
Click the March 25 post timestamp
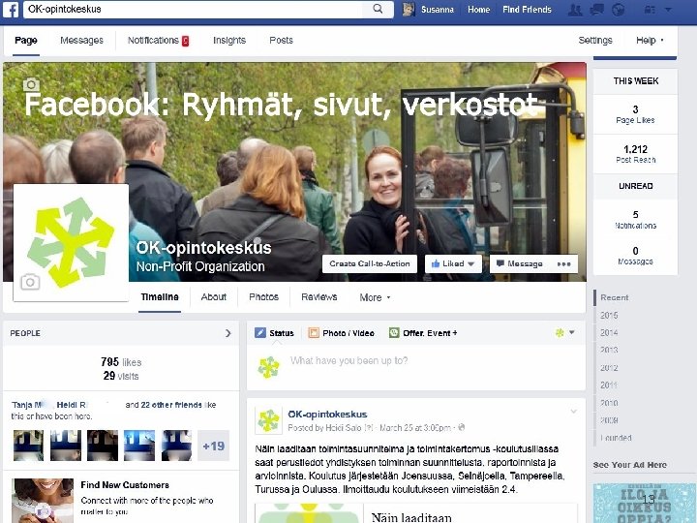pos(415,428)
